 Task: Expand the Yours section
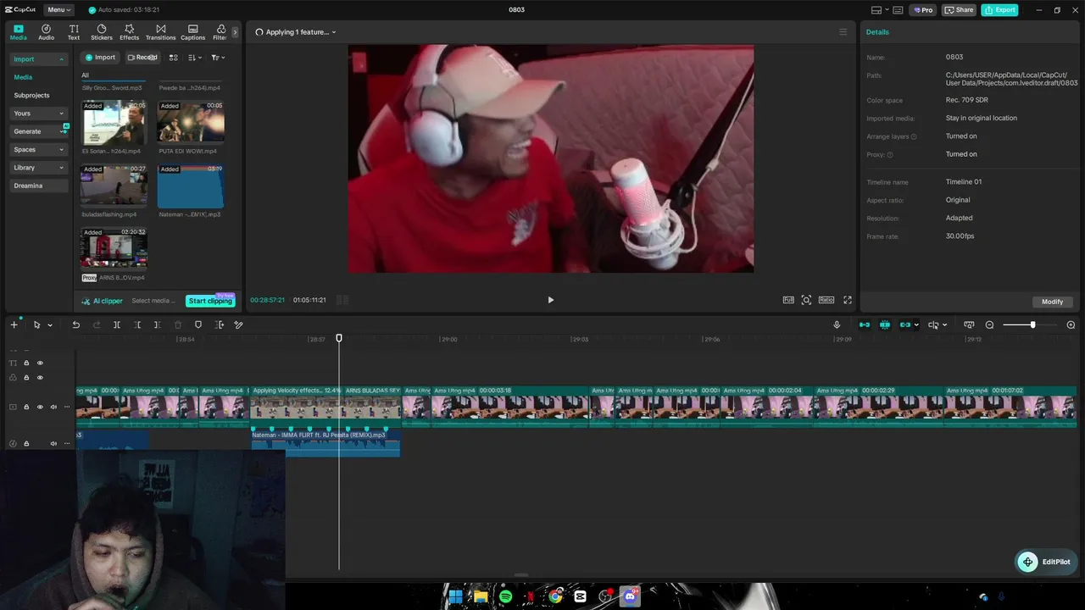point(39,114)
